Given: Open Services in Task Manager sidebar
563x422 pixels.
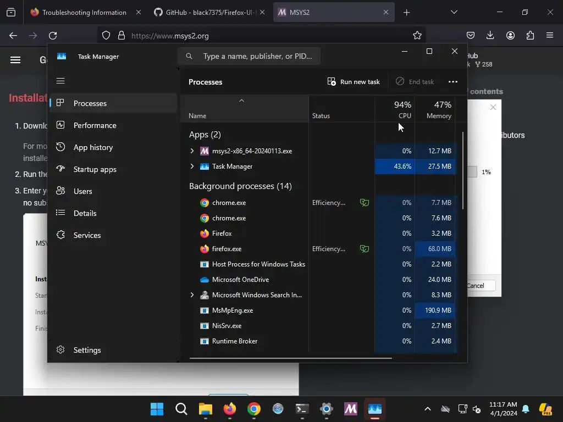Looking at the screenshot, I should [113, 235].
